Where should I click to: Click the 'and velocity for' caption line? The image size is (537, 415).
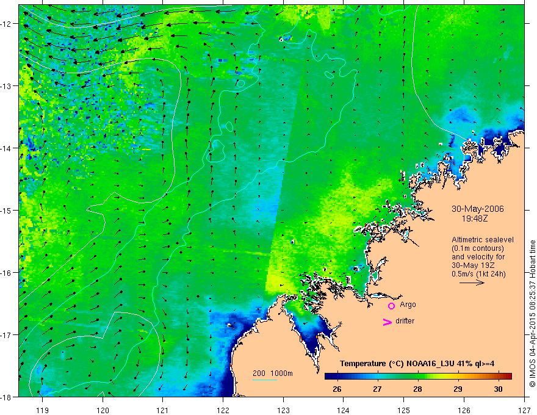pyautogui.click(x=478, y=257)
